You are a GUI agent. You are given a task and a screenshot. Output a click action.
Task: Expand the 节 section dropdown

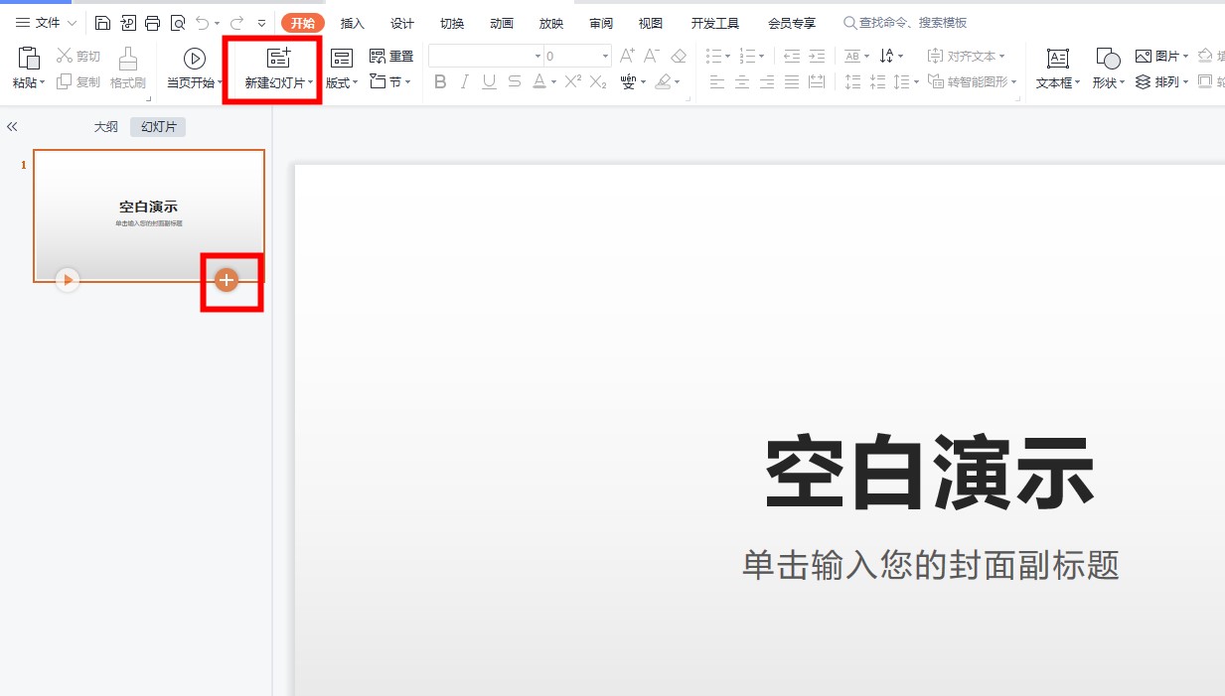390,82
